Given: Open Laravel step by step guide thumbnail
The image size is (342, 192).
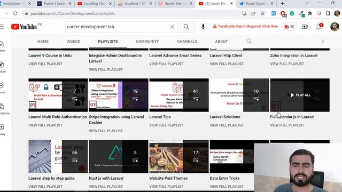Looking at the screenshot, I should tap(58, 156).
